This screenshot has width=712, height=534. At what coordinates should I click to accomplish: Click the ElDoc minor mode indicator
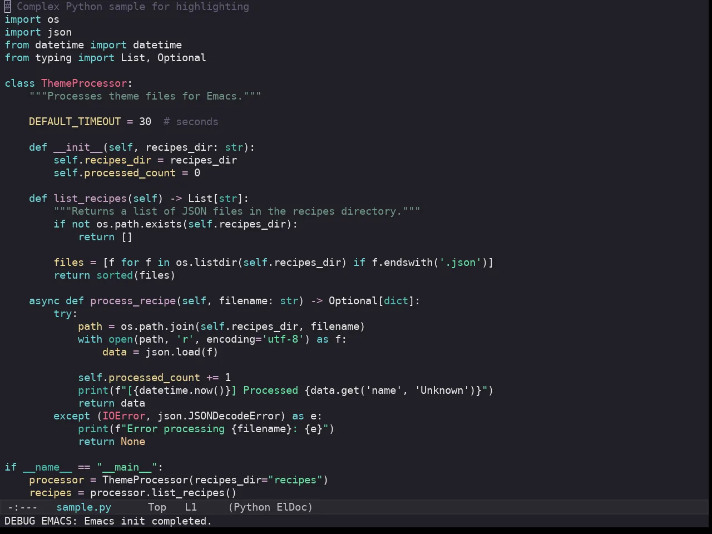(x=292, y=507)
